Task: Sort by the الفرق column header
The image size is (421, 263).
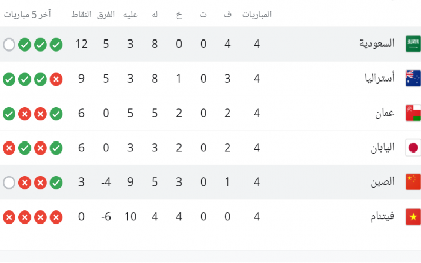Action: (x=106, y=14)
